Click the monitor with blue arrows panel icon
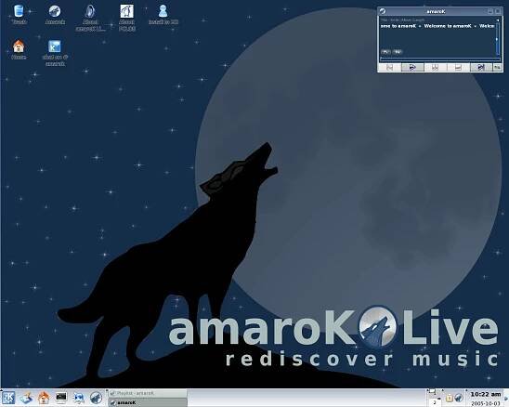Image resolution: width=509 pixels, height=407 pixels. pyautogui.click(x=79, y=398)
